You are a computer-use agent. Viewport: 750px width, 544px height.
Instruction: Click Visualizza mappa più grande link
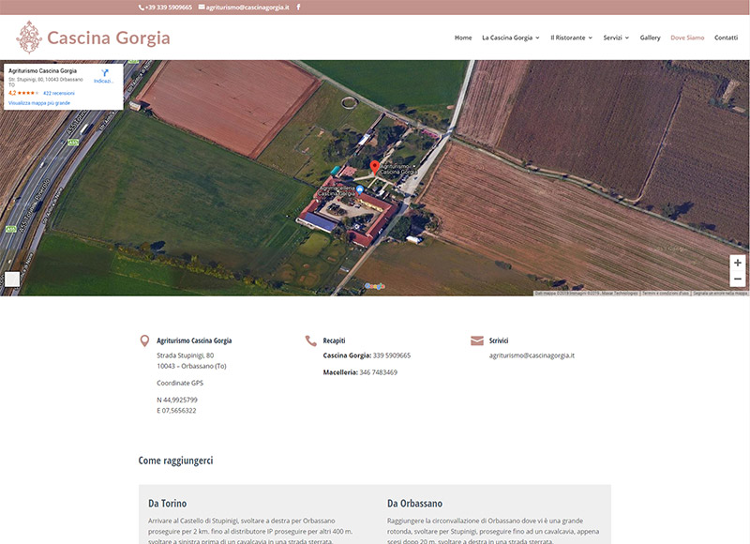pyautogui.click(x=39, y=103)
